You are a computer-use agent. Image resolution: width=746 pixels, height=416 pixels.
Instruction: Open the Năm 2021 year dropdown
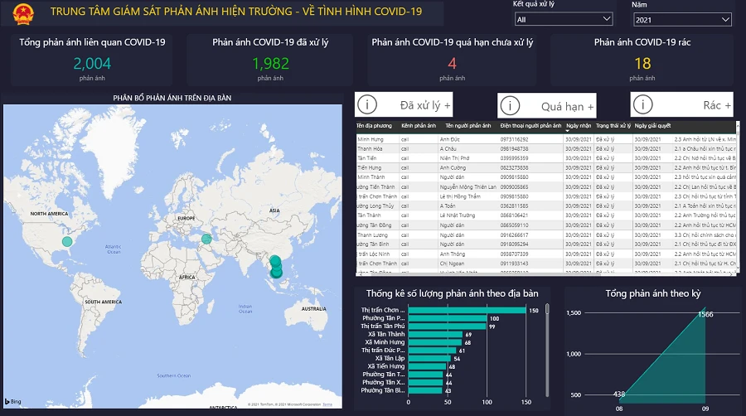click(x=681, y=19)
